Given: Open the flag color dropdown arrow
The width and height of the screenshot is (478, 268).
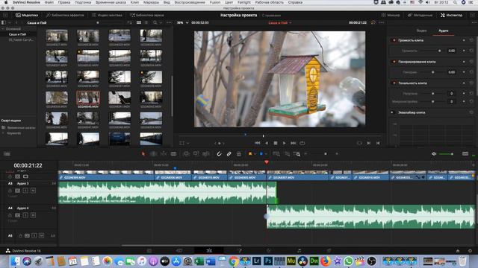Looking at the screenshot, I should click(255, 154).
